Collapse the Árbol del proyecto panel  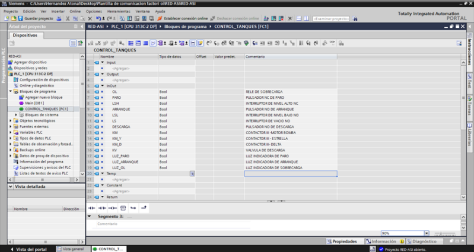(81, 27)
